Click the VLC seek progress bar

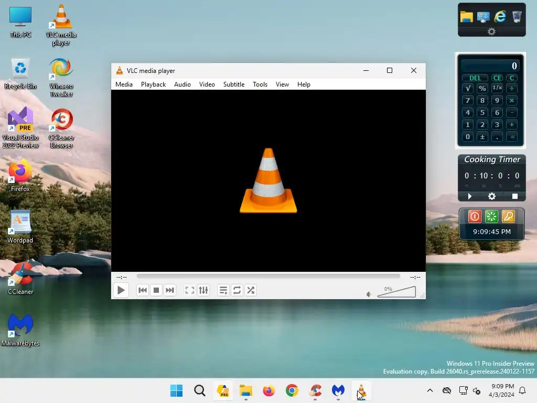tap(268, 276)
